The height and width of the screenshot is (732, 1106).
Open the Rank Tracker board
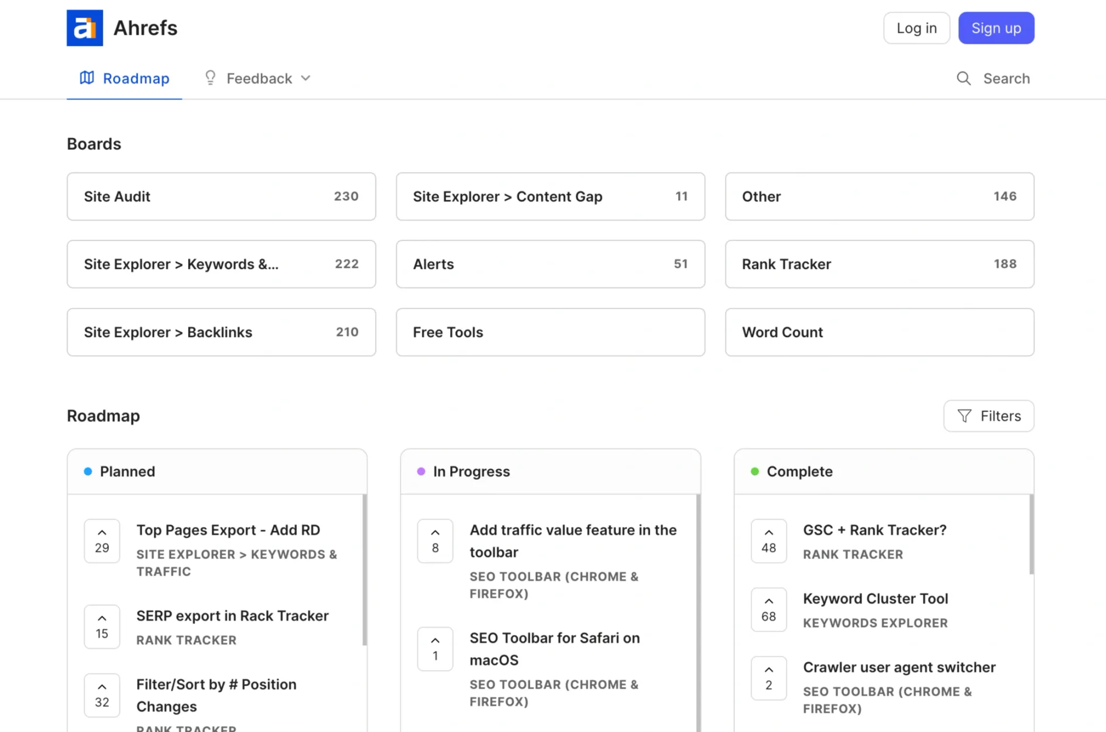pos(879,264)
